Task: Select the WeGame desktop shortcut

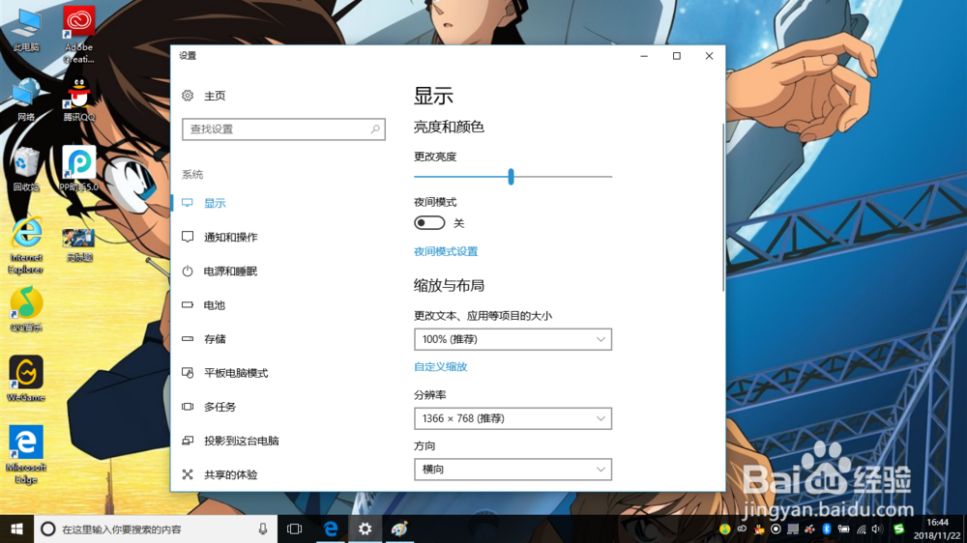Action: 26,379
